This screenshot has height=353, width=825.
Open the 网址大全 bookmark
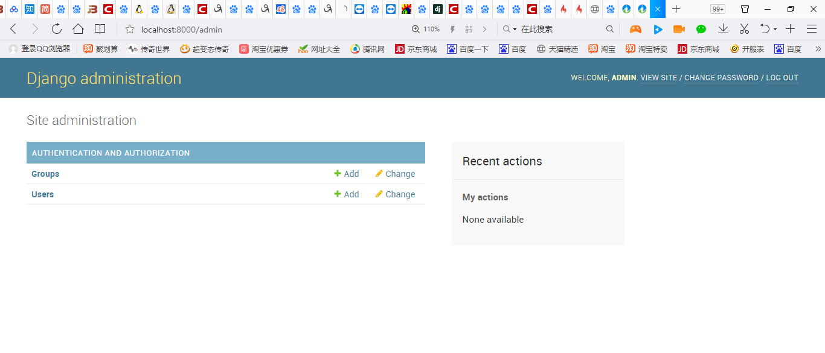point(319,49)
